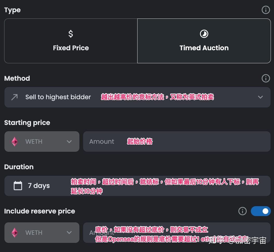Screen dimensions: 274x252
Task: Open the reserve price WETH currency dropdown
Action: click(x=69, y=233)
